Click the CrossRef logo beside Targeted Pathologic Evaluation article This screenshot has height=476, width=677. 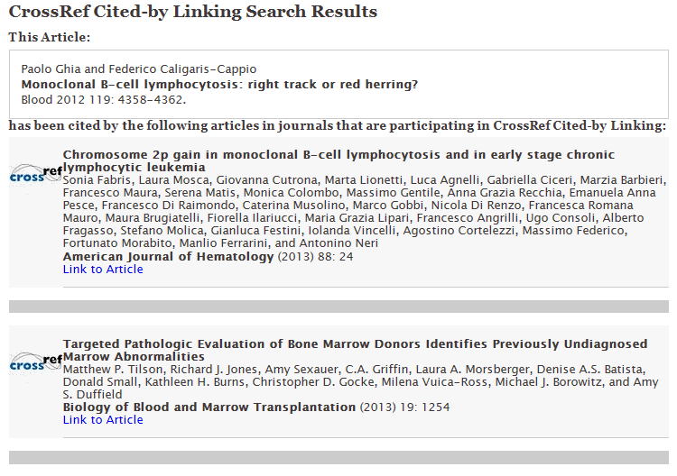36,362
